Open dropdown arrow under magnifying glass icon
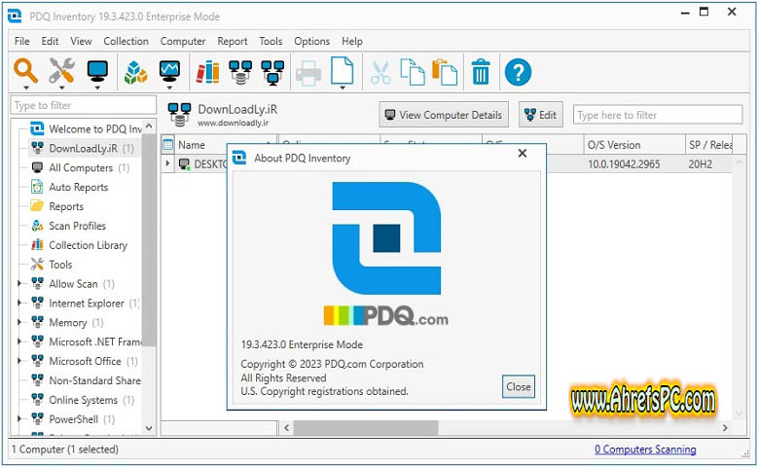This screenshot has width=759, height=467. [26, 89]
